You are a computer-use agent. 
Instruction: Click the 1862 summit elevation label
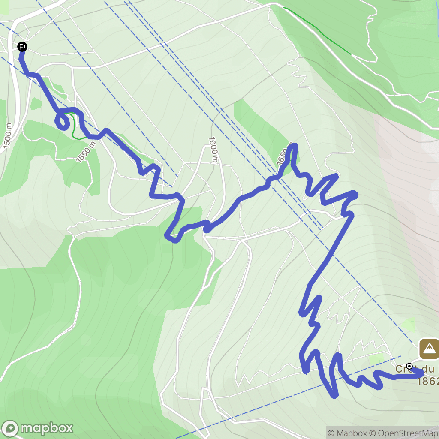tap(428, 381)
